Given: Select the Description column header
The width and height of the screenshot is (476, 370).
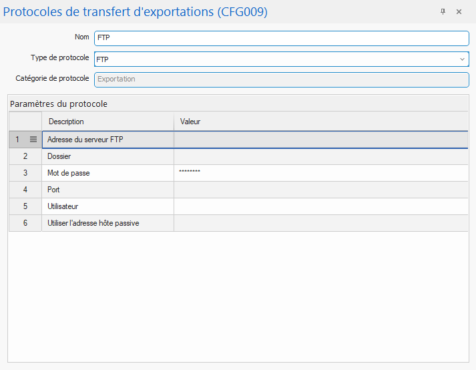Looking at the screenshot, I should (107, 122).
